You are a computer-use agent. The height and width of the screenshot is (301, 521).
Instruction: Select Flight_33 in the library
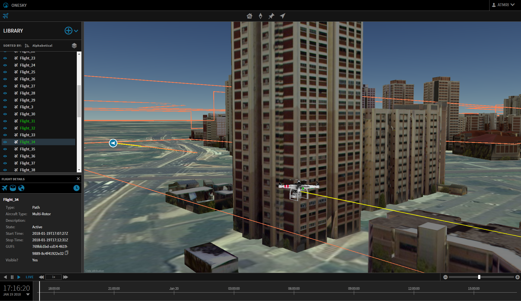[x=27, y=135]
